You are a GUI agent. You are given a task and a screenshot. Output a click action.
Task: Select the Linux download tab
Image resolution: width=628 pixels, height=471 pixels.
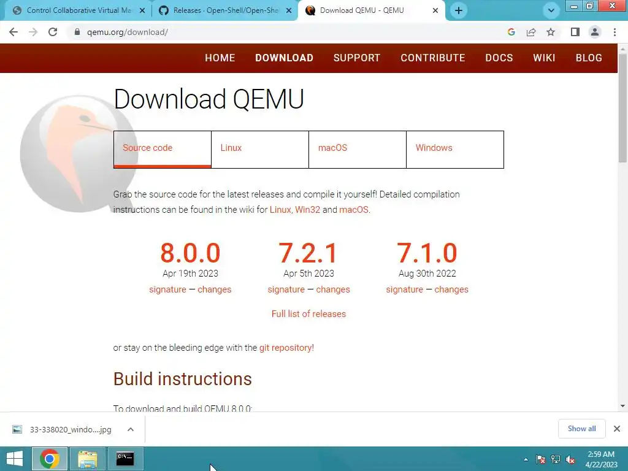260,150
